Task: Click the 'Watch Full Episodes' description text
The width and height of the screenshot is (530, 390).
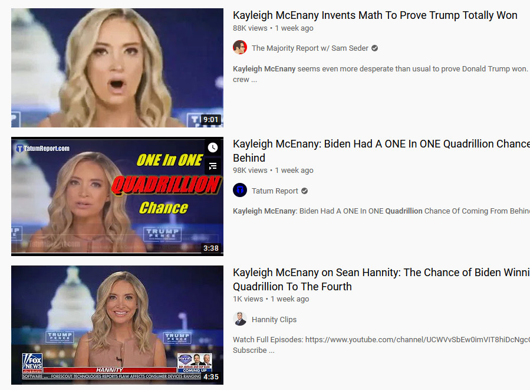Action: (381, 345)
